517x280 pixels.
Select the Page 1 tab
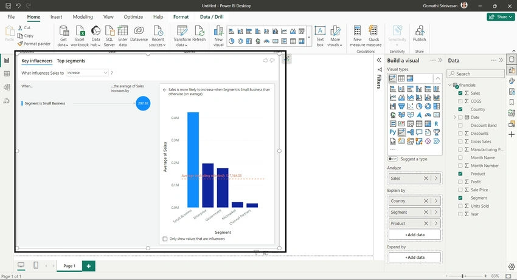69,265
